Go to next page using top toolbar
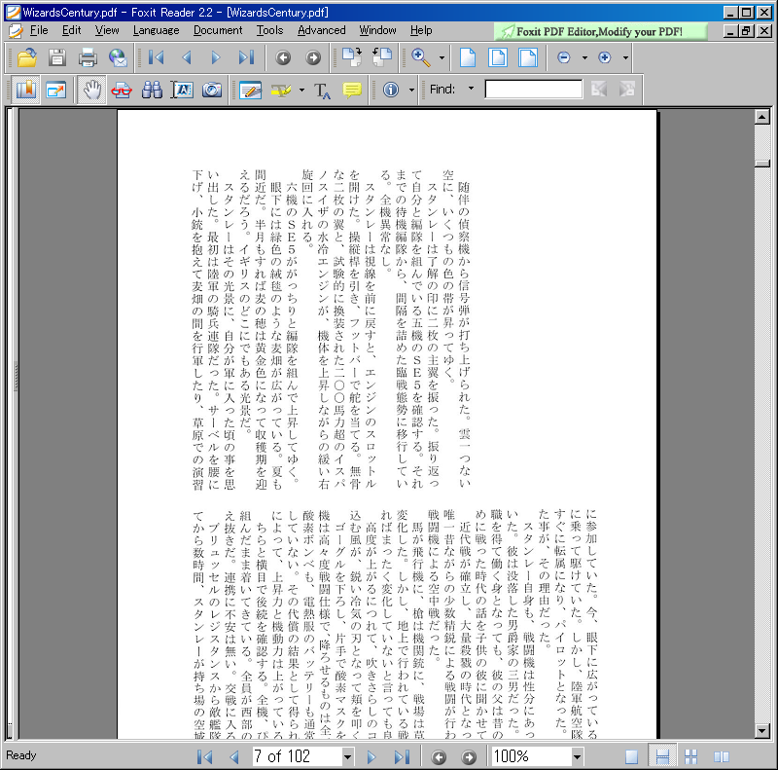The width and height of the screenshot is (778, 770). coord(216,57)
